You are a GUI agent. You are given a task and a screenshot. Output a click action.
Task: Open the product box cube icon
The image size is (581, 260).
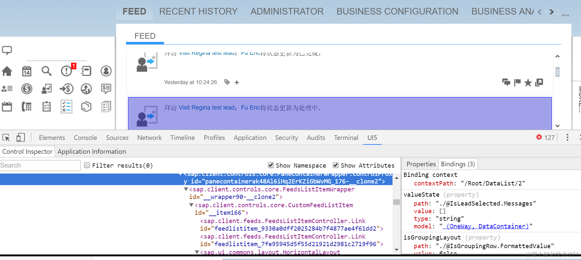(86, 107)
